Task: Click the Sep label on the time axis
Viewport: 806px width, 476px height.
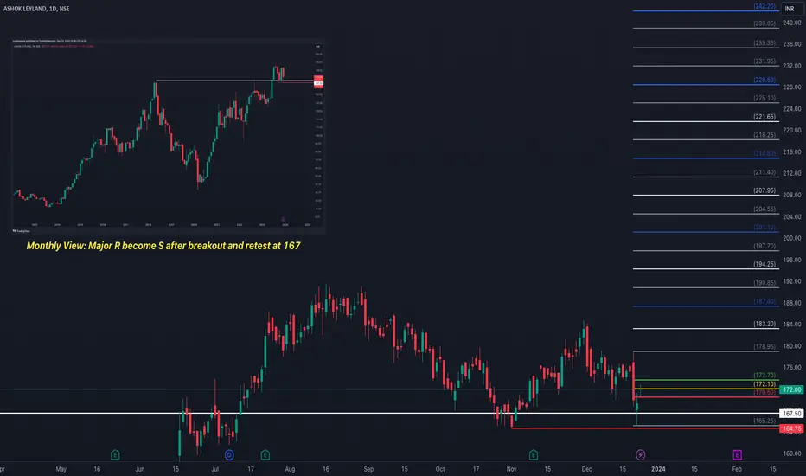Action: (x=368, y=469)
